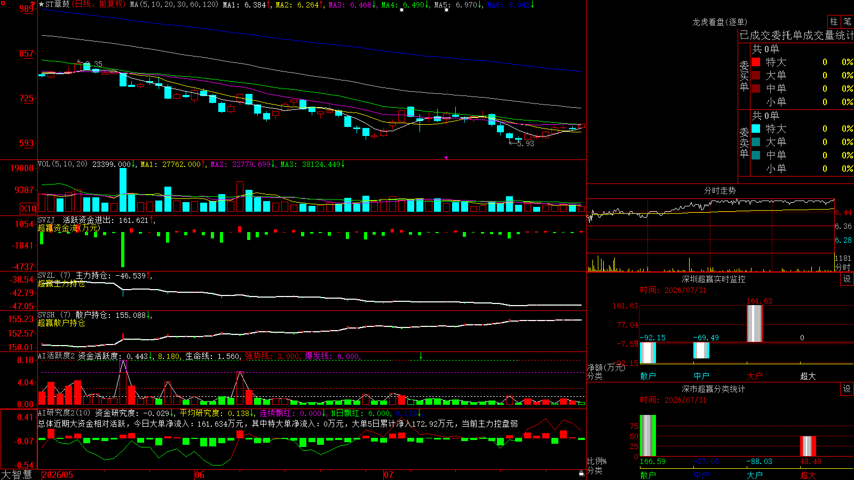Switch to 笔 tick view
The height and width of the screenshot is (480, 854).
[x=847, y=21]
